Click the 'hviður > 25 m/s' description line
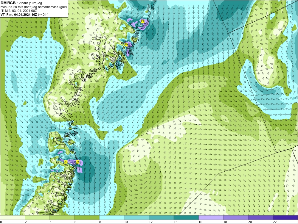This screenshot has width=298, height=224. (x=33, y=7)
